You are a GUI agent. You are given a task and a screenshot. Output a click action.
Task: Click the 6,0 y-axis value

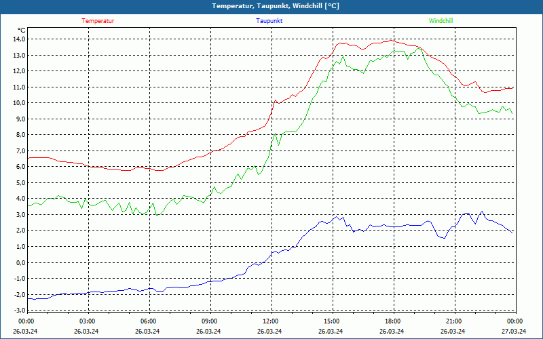(21, 166)
